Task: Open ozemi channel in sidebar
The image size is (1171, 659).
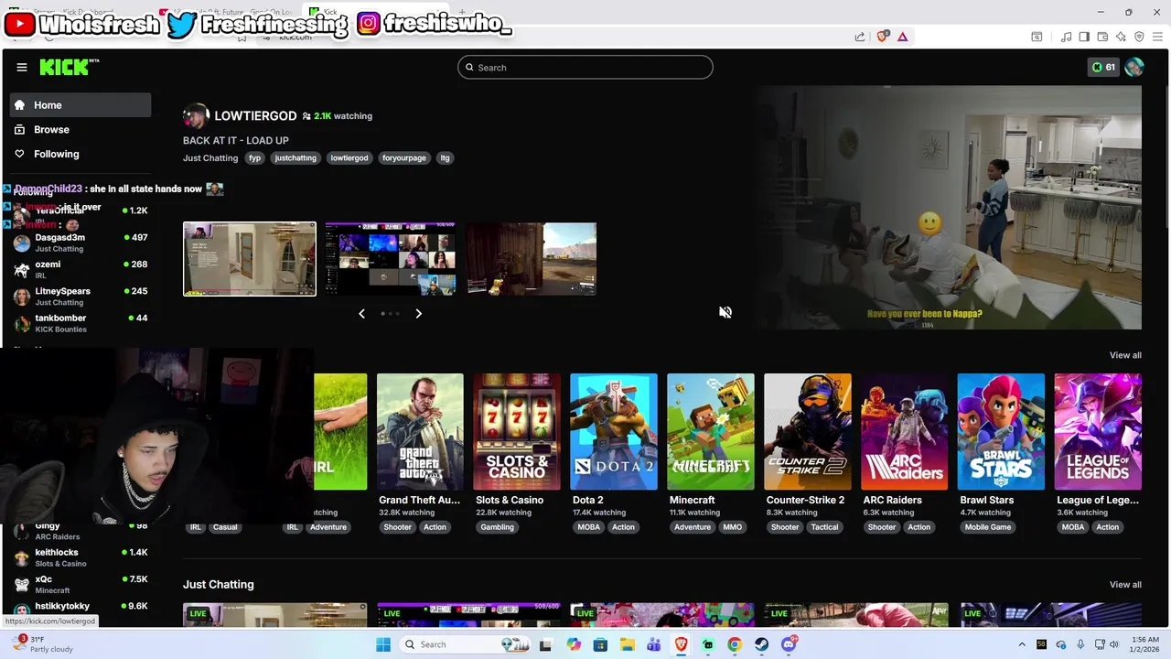Action: coord(81,269)
